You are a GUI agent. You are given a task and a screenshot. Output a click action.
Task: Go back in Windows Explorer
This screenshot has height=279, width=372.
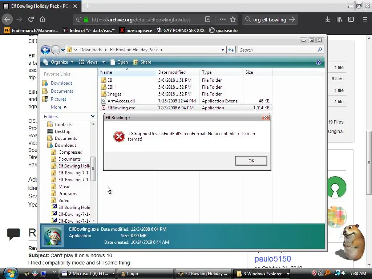45,50
